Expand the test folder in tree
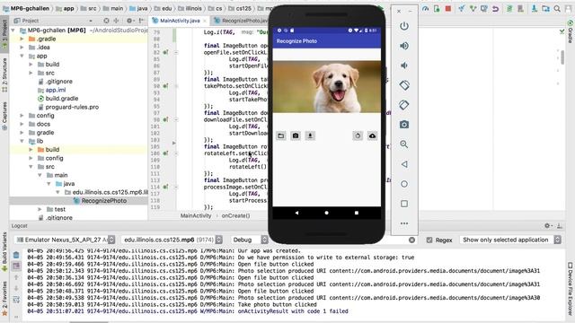The image size is (575, 323). [40, 209]
